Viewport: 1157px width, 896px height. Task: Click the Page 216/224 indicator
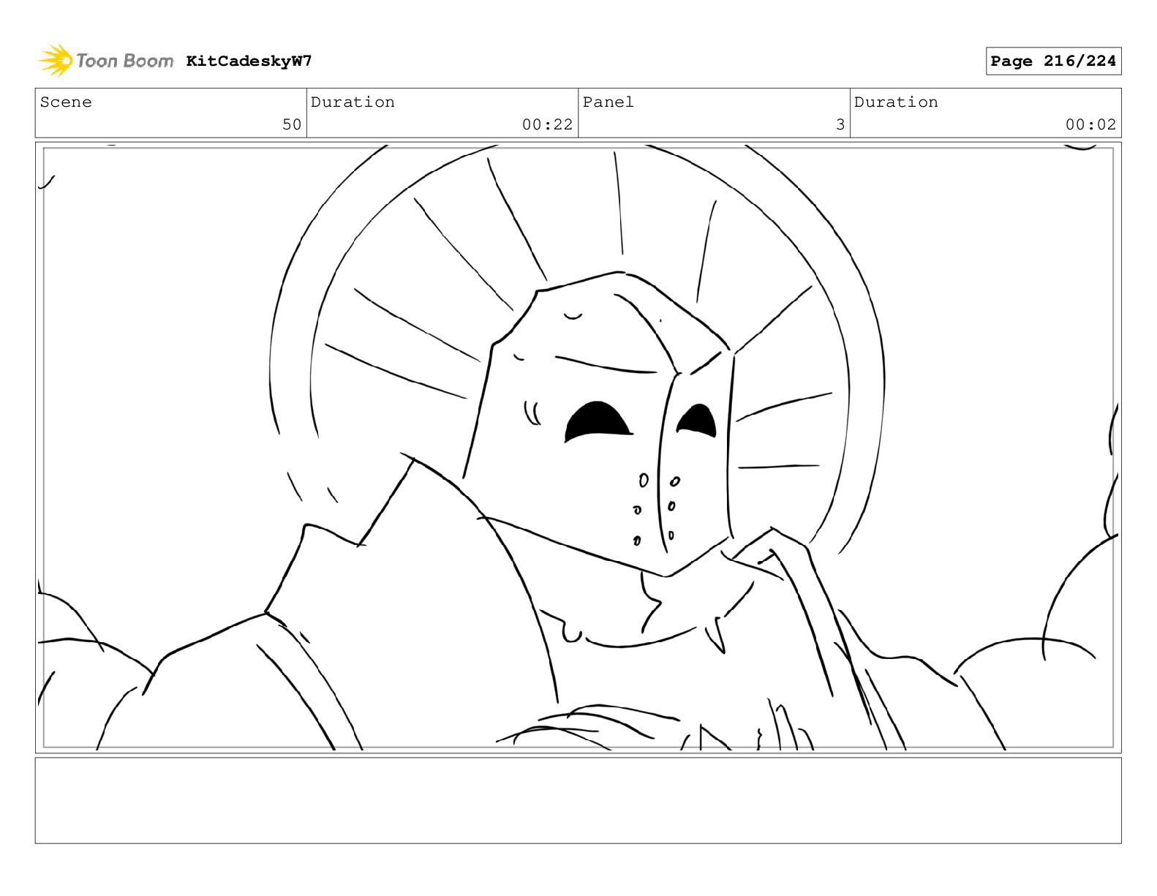pos(1053,61)
